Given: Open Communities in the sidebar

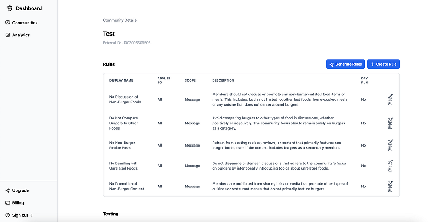Looking at the screenshot, I should click(24, 23).
